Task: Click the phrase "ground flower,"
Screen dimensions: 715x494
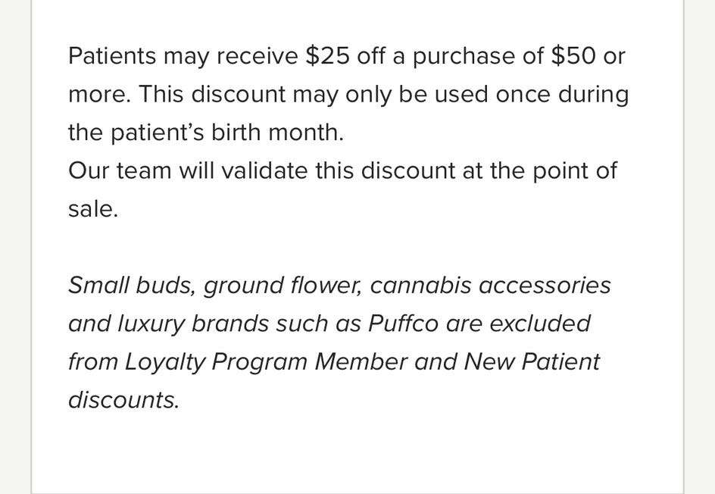Action: (283, 286)
